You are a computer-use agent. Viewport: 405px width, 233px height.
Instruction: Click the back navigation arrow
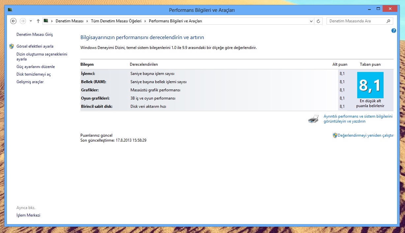coord(14,21)
